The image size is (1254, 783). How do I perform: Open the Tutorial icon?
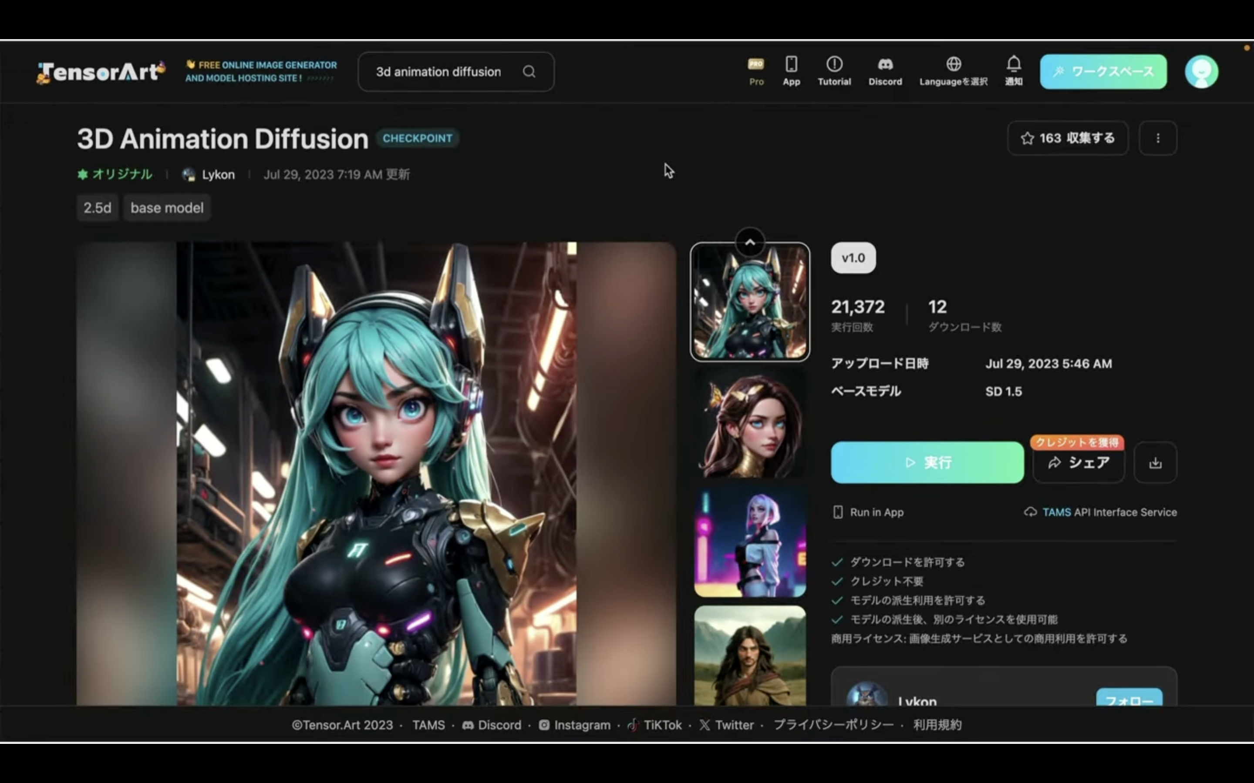834,71
